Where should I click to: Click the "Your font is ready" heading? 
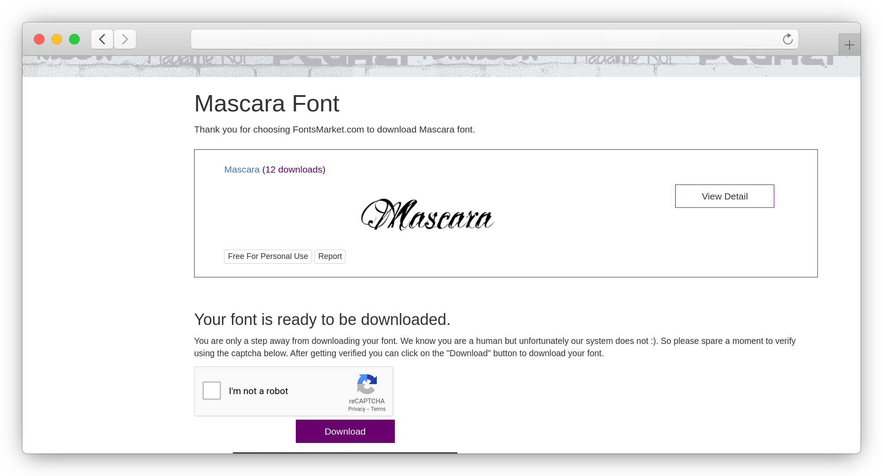tap(322, 319)
